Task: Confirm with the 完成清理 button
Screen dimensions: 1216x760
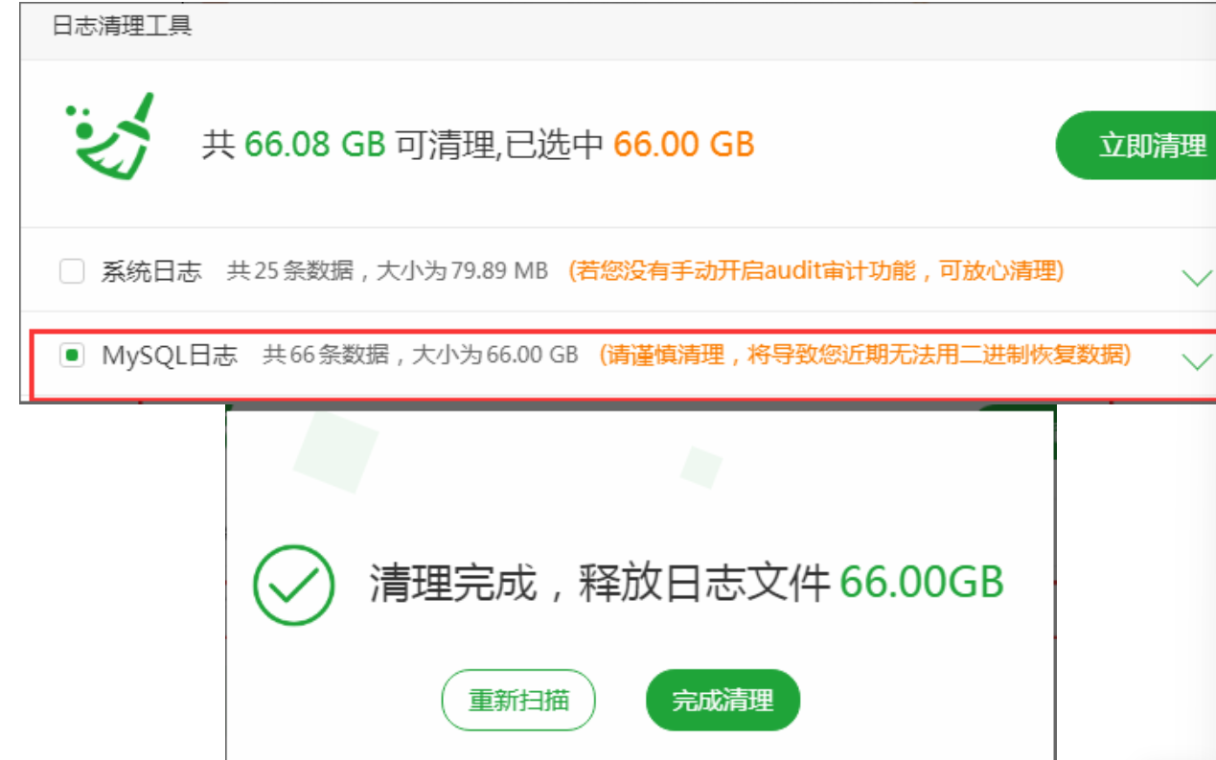Action: [723, 700]
